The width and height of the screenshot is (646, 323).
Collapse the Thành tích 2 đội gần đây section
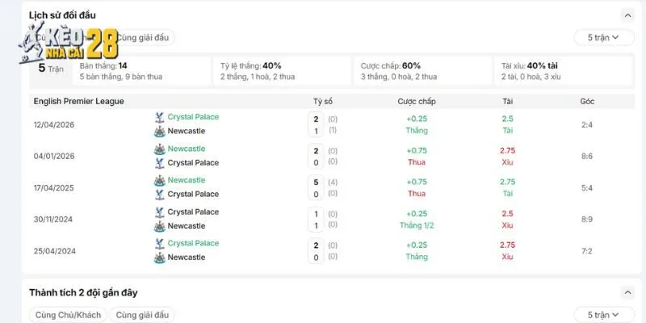tap(627, 293)
